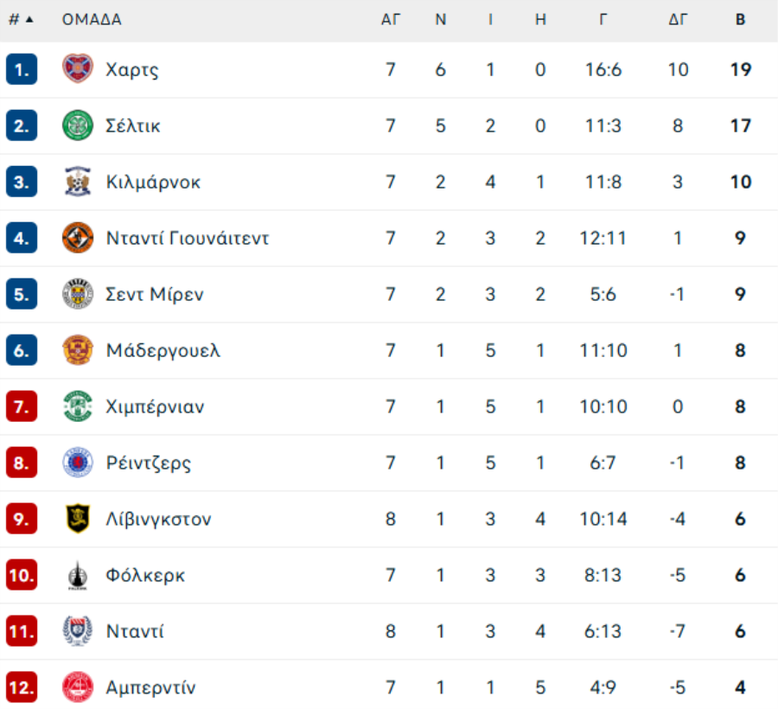Screen dimensions: 778x709
Task: Click the blue position 1 badge
Action: point(22,69)
